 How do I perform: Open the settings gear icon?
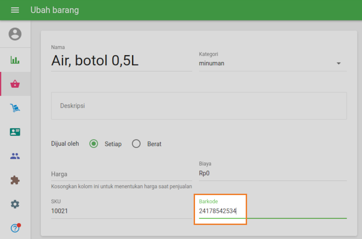tap(15, 204)
